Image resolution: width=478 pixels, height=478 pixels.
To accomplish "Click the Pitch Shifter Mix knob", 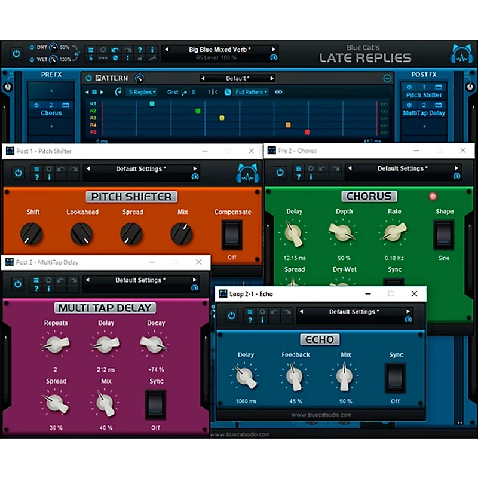I will 182,234.
